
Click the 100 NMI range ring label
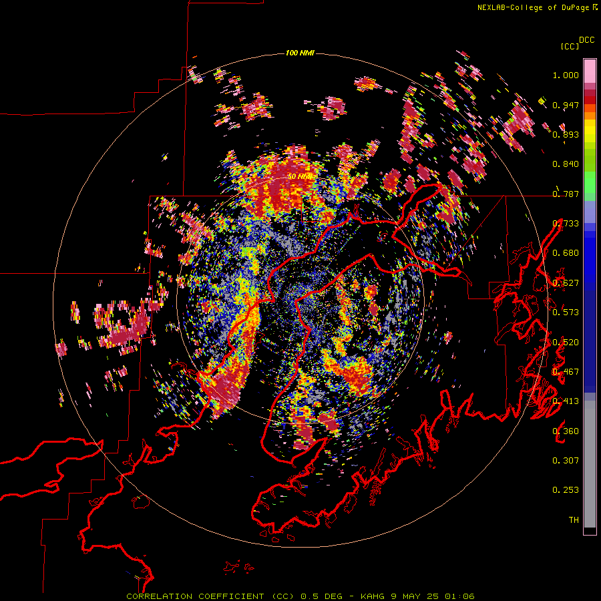click(300, 53)
